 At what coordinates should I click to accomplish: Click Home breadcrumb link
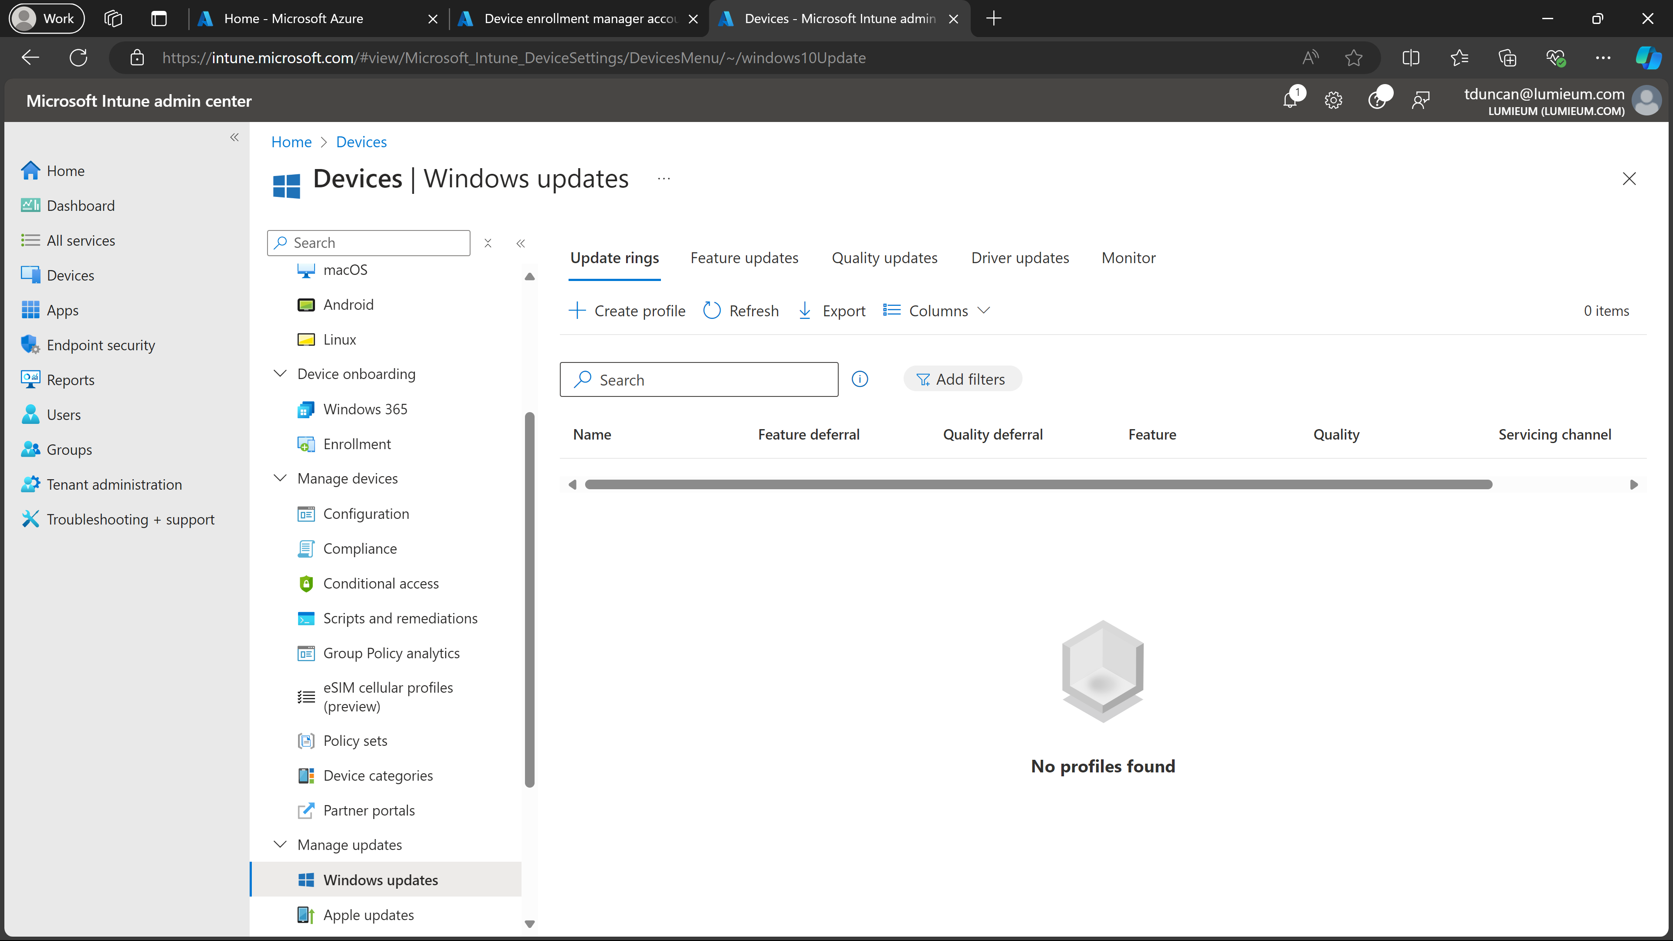(291, 142)
